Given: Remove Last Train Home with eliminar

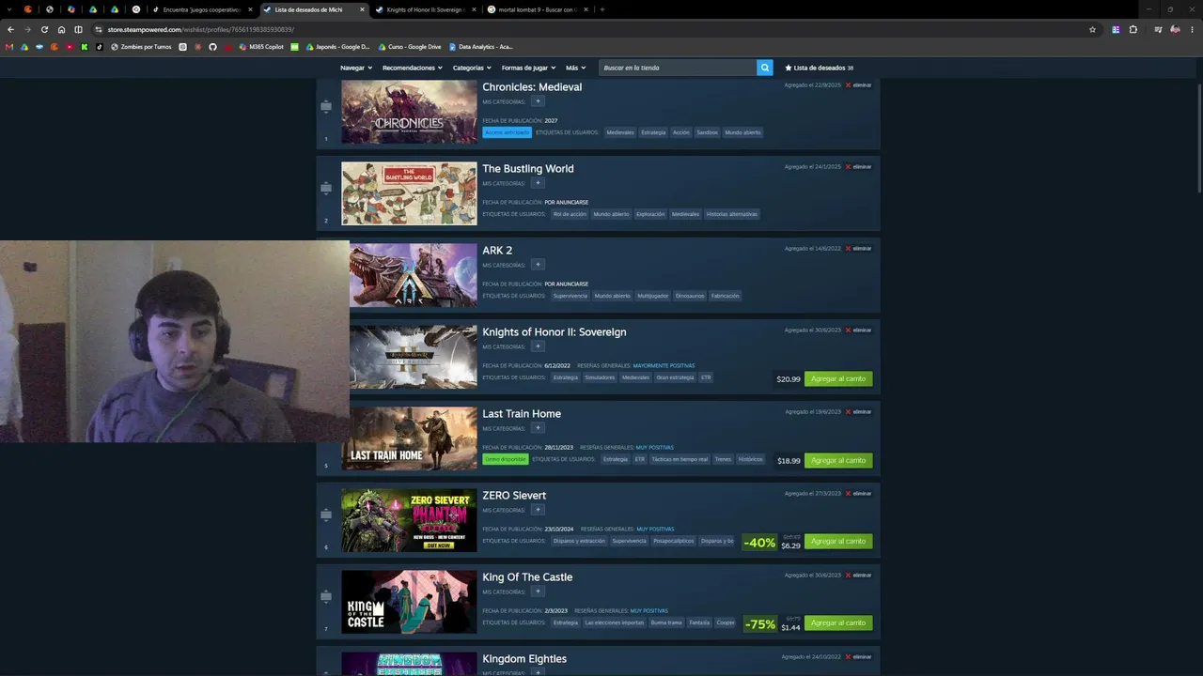Looking at the screenshot, I should click(x=858, y=412).
